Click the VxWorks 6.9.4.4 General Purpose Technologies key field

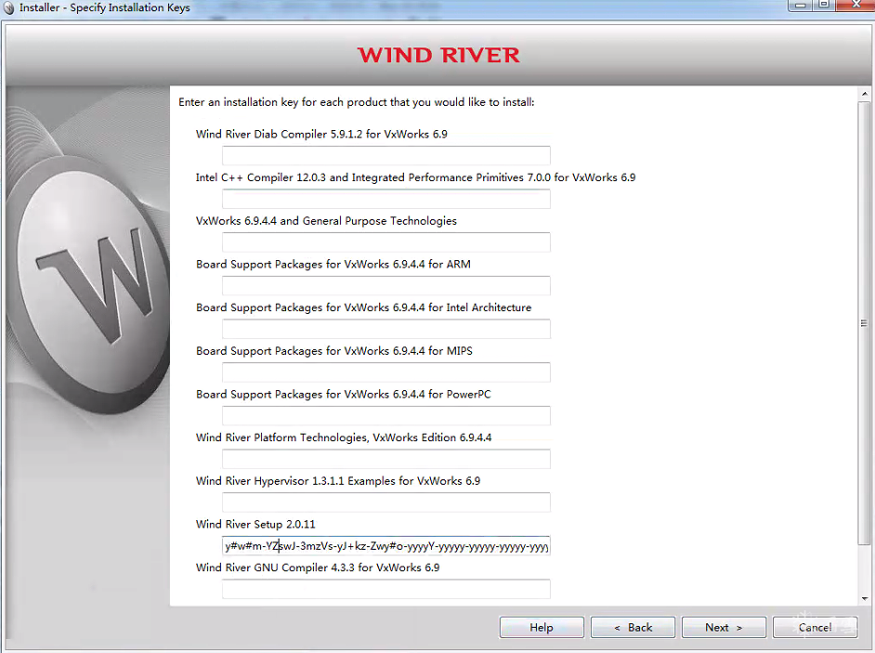click(386, 242)
